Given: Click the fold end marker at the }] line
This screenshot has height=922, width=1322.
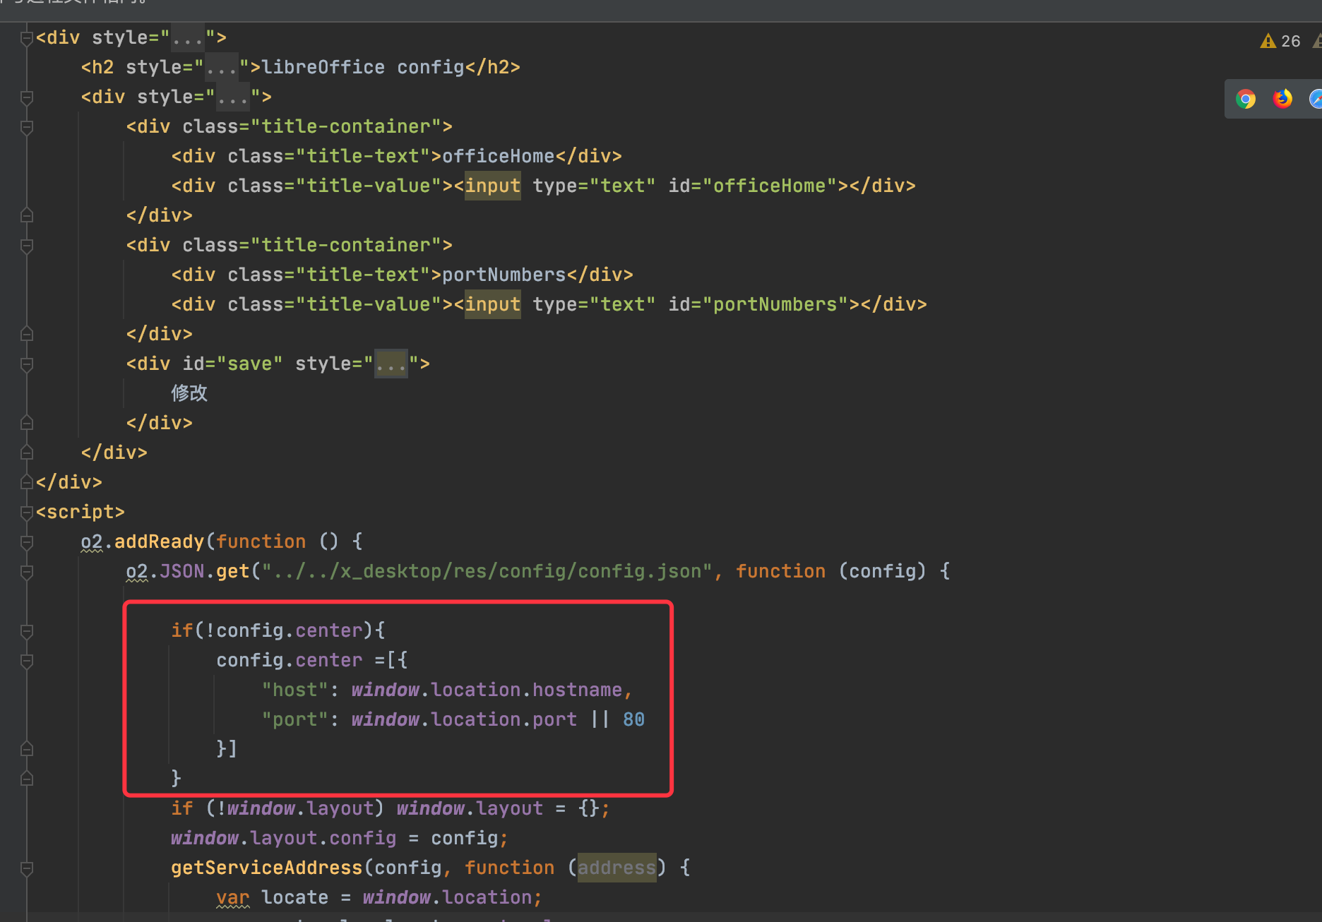Looking at the screenshot, I should pos(27,750).
